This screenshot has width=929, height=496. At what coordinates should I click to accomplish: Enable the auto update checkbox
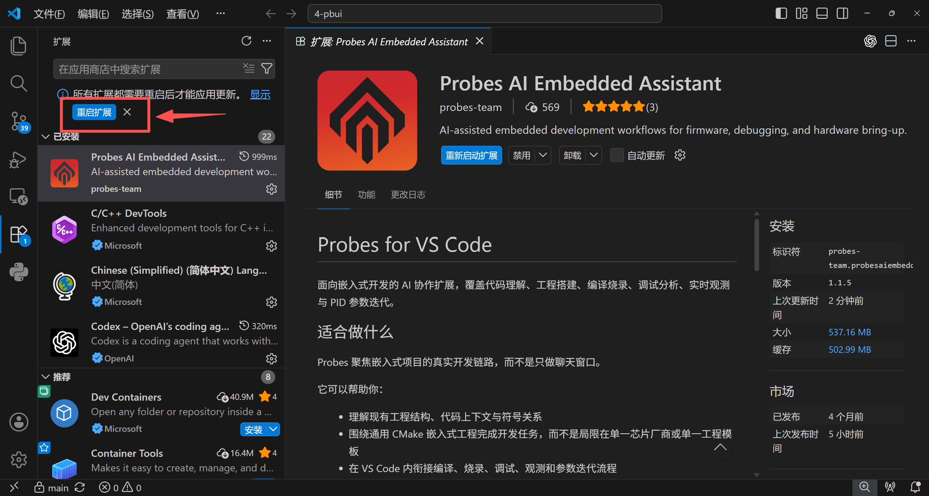click(617, 155)
